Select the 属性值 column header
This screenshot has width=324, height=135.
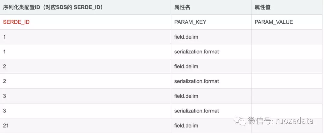pyautogui.click(x=262, y=7)
